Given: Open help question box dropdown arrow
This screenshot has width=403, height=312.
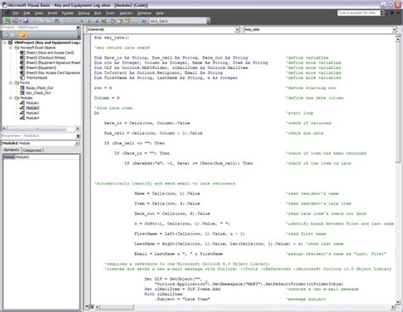Looking at the screenshot, I should coord(382,13).
